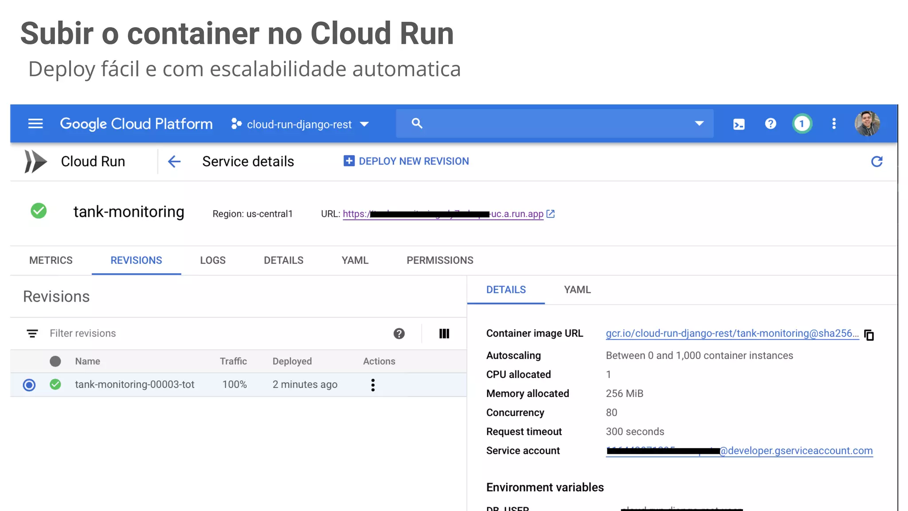Viewport: 908px width, 511px height.
Task: Click inside the top search bar
Action: pyautogui.click(x=555, y=123)
